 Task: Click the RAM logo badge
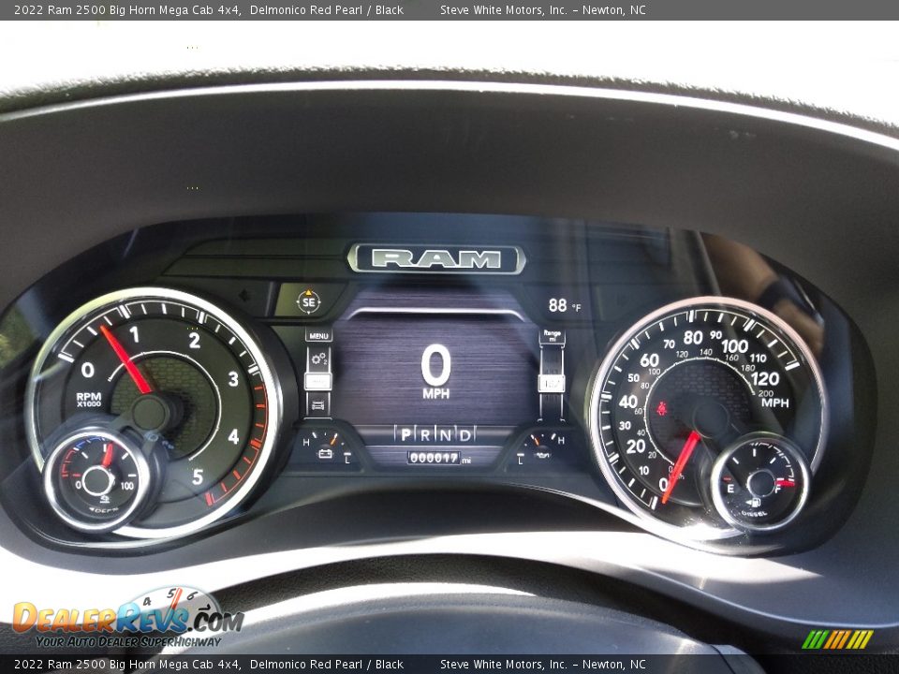[x=436, y=259]
